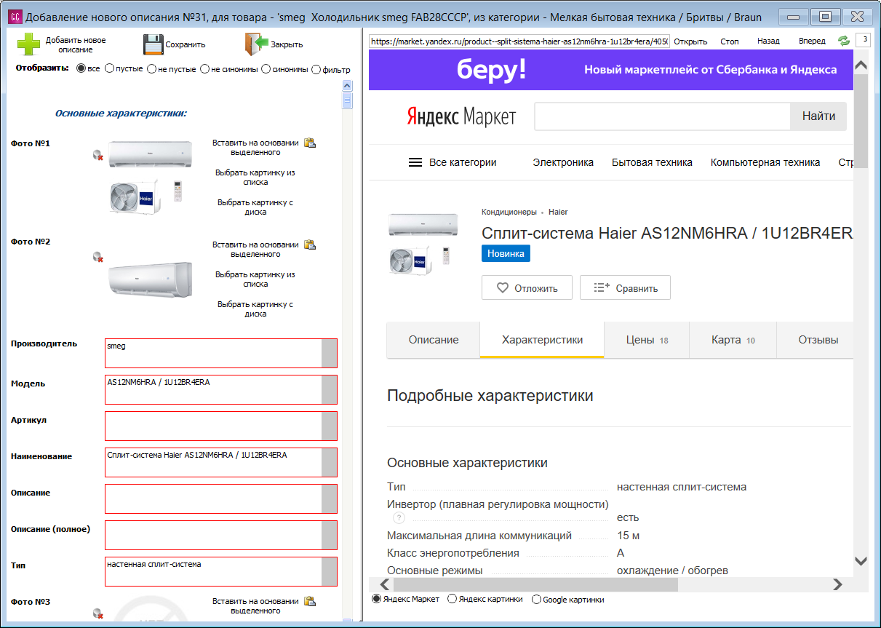Click right arrow of horizontal browser scrollbar
Viewport: 881px width, 628px height.
[837, 584]
